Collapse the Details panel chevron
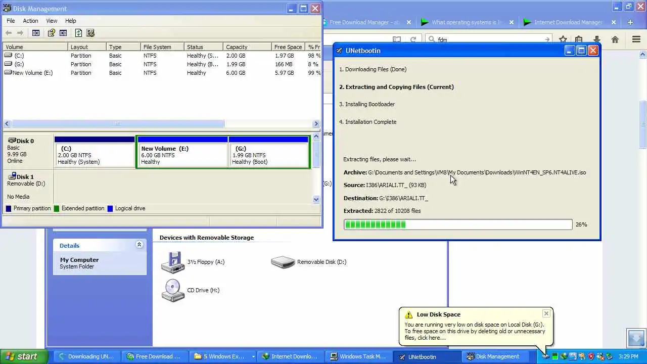647x364 pixels. click(139, 245)
